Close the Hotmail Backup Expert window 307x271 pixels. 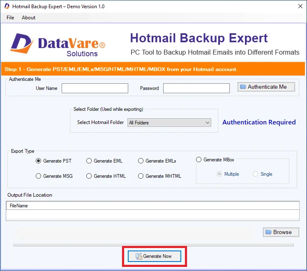click(x=300, y=6)
